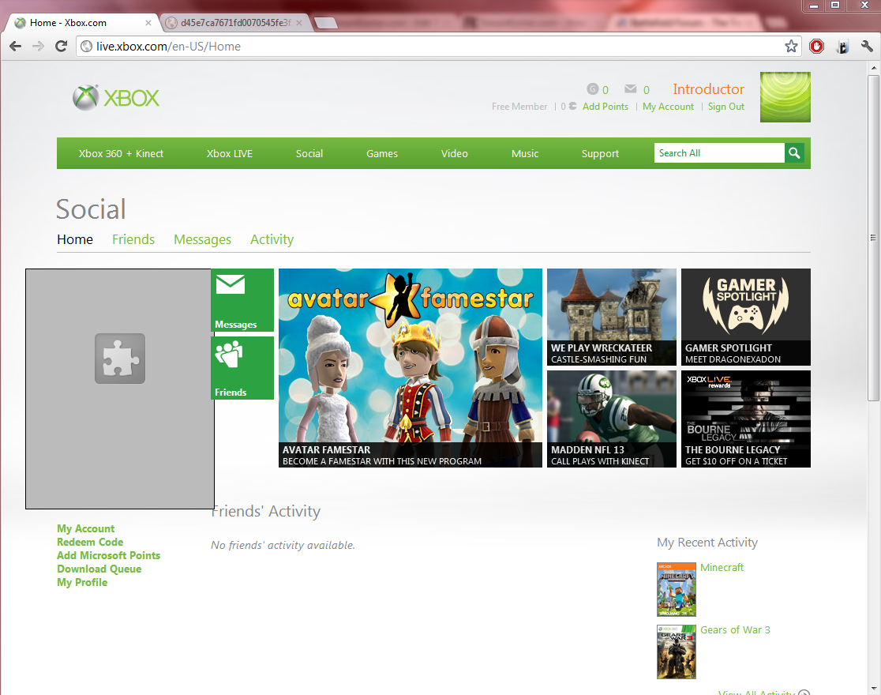The height and width of the screenshot is (695, 881).
Task: Close the d45e7ca7671fd tab
Action: (299, 23)
